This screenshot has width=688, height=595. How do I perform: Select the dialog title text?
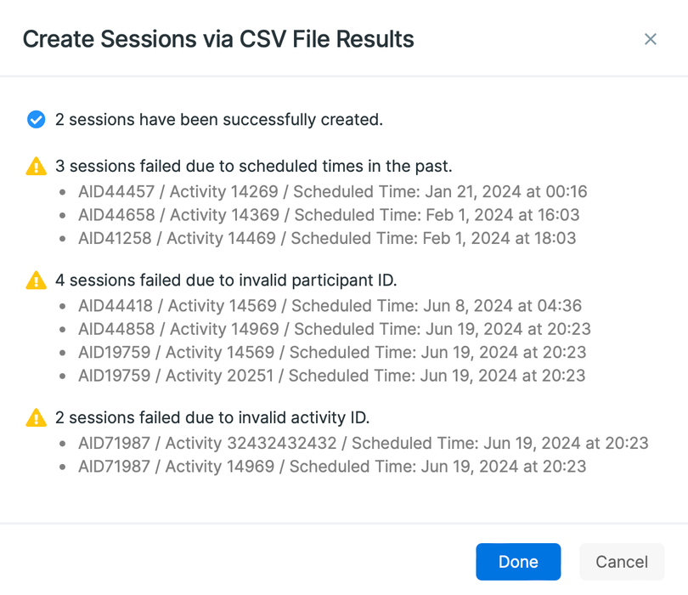pyautogui.click(x=219, y=39)
